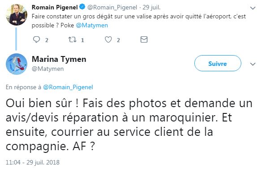Viewport: 257px width, 169px height.
Task: Click the reply speech bubble icon
Action: coord(36,39)
